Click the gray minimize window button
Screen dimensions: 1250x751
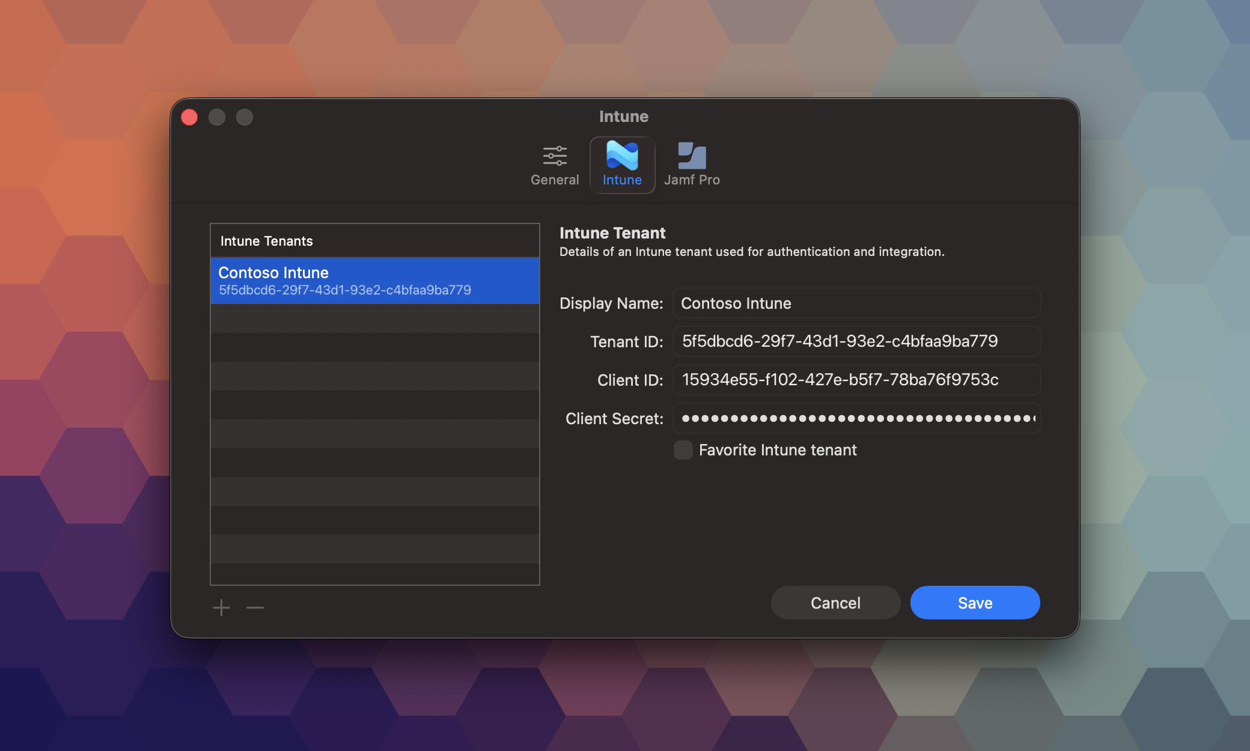(217, 117)
